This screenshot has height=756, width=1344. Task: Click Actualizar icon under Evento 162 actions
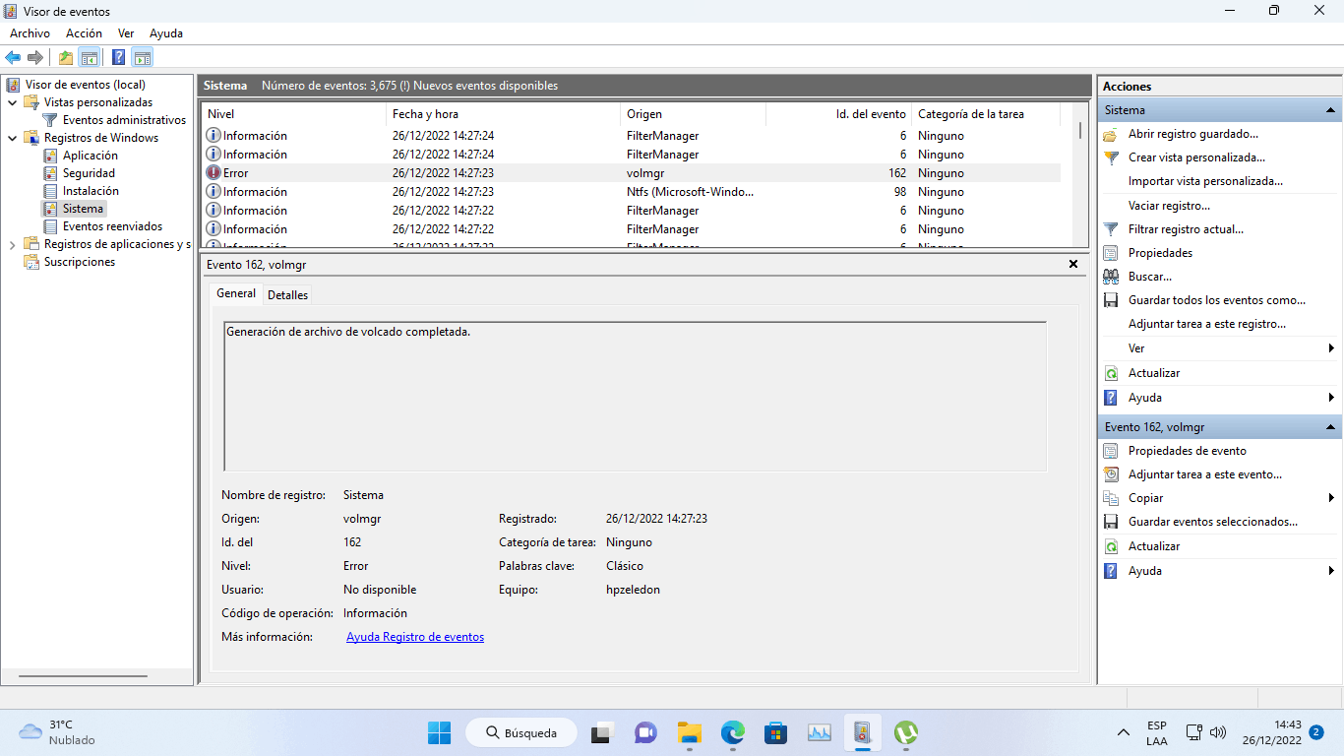pos(1111,546)
